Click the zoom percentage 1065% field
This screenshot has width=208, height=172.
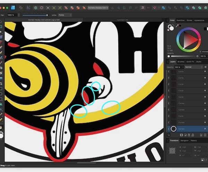[12, 15]
